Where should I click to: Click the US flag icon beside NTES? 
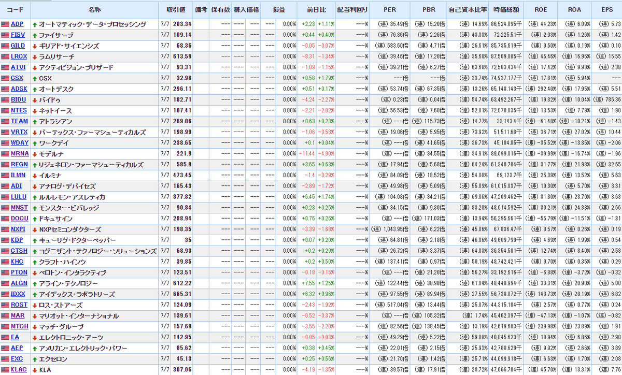5,111
